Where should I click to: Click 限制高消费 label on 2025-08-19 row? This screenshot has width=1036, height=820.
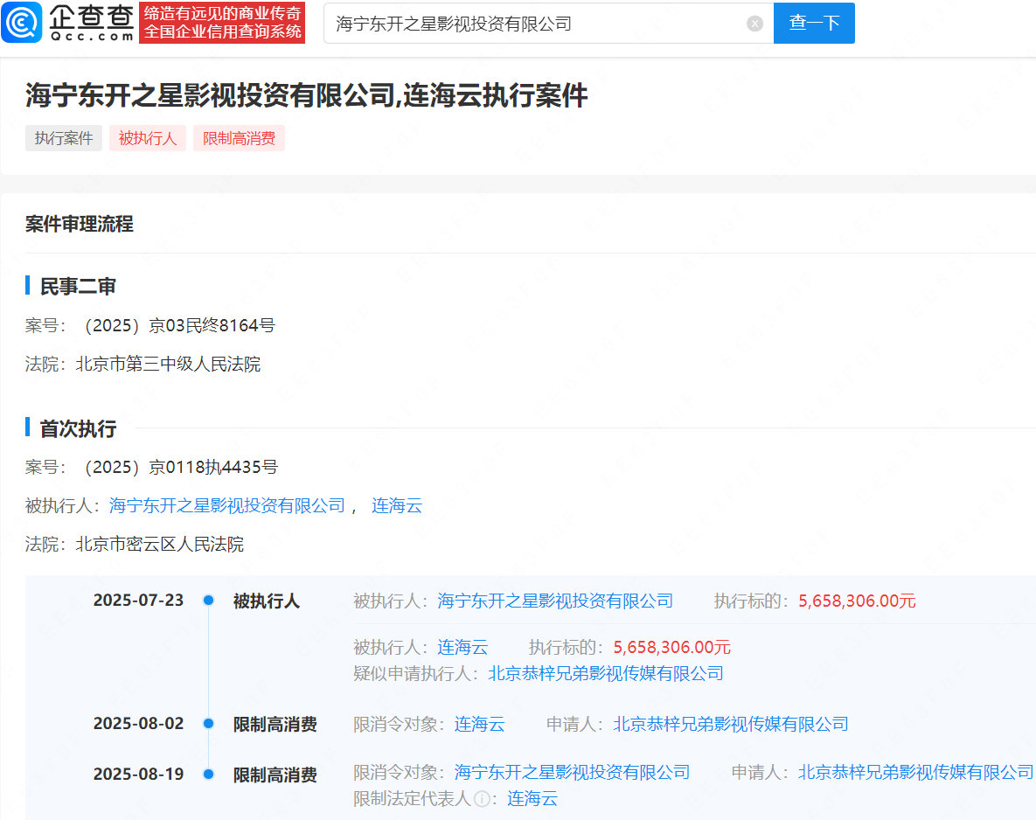275,775
